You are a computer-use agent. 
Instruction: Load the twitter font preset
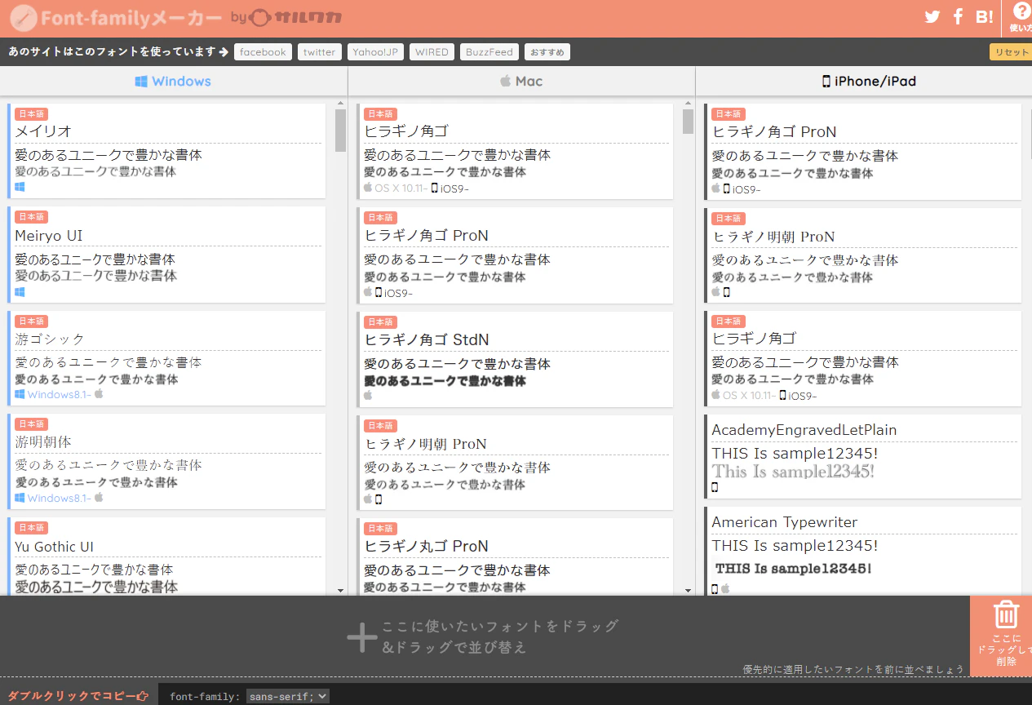[x=319, y=51]
